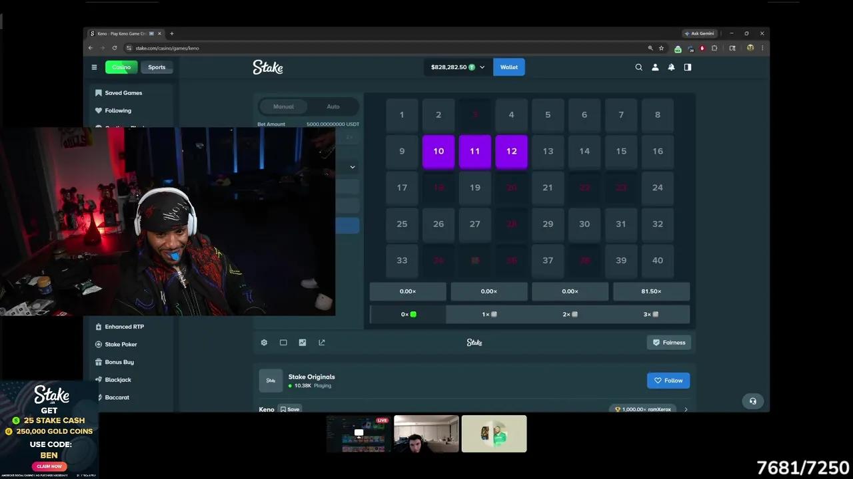
Task: Open the webcam room thumbnail
Action: 426,434
